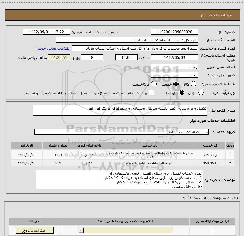Click the کد خدمت column header
Screen dimensions: 244x236
(210, 146)
